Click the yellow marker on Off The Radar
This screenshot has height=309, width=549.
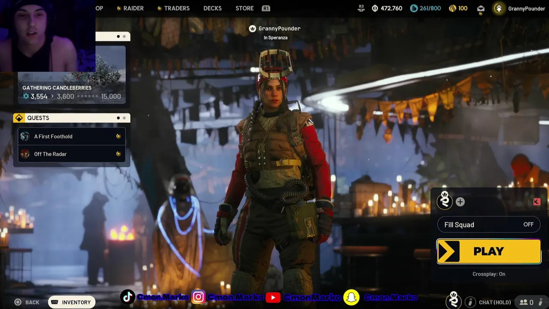(x=118, y=154)
